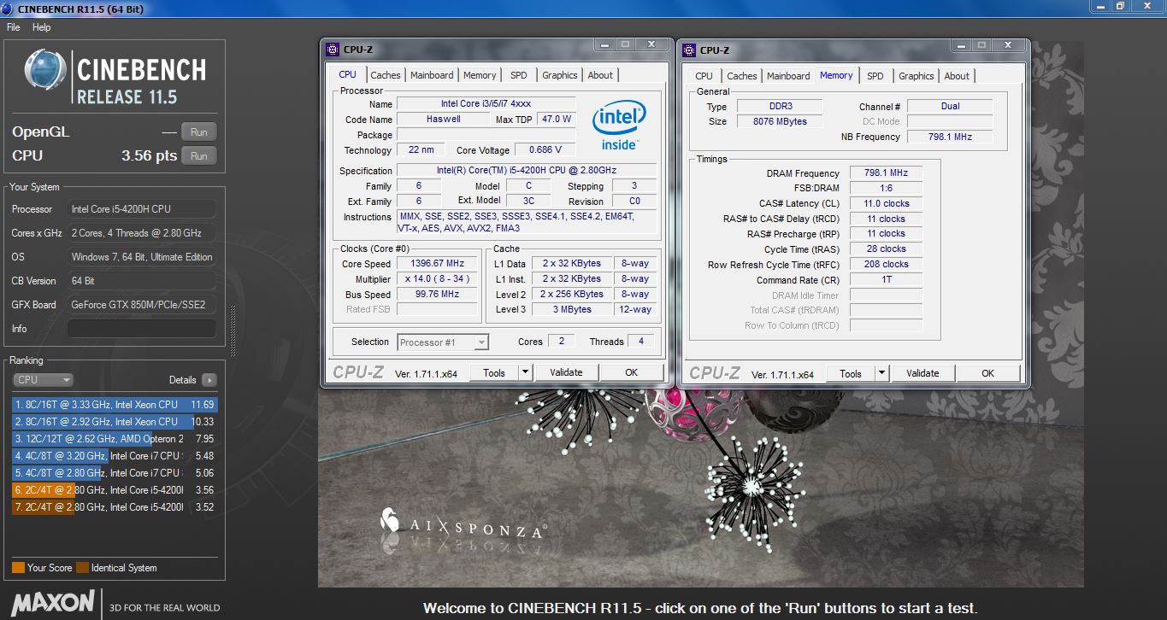Switch to Graphics tab in left CPU-Z
The image size is (1167, 620).
coord(560,75)
